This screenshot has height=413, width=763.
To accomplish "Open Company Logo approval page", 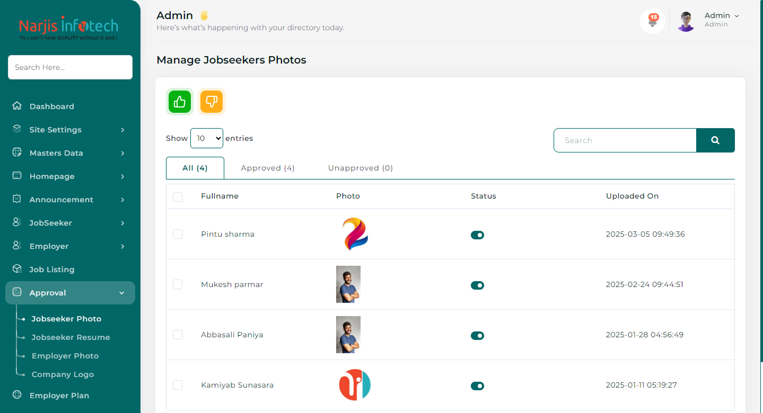I will (63, 374).
